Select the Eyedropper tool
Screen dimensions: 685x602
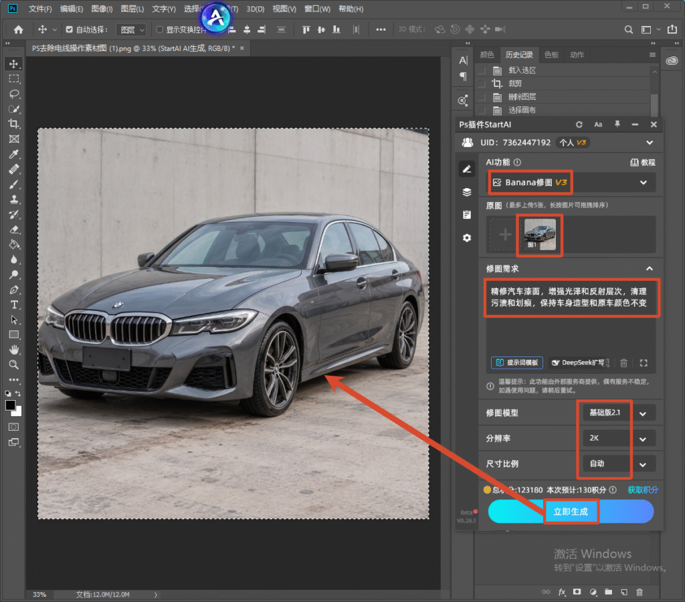(14, 155)
